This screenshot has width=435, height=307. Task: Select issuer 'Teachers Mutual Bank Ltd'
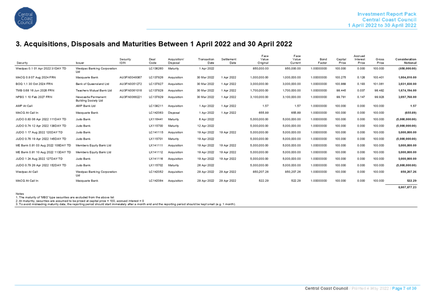(94, 90)
